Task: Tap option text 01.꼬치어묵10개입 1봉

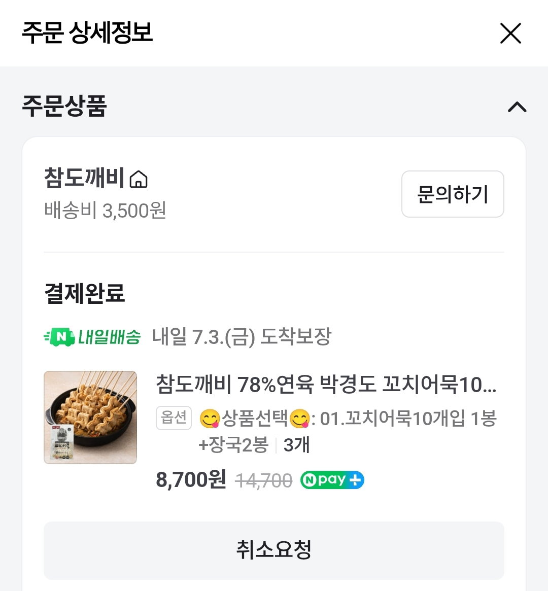Action: pyautogui.click(x=408, y=419)
